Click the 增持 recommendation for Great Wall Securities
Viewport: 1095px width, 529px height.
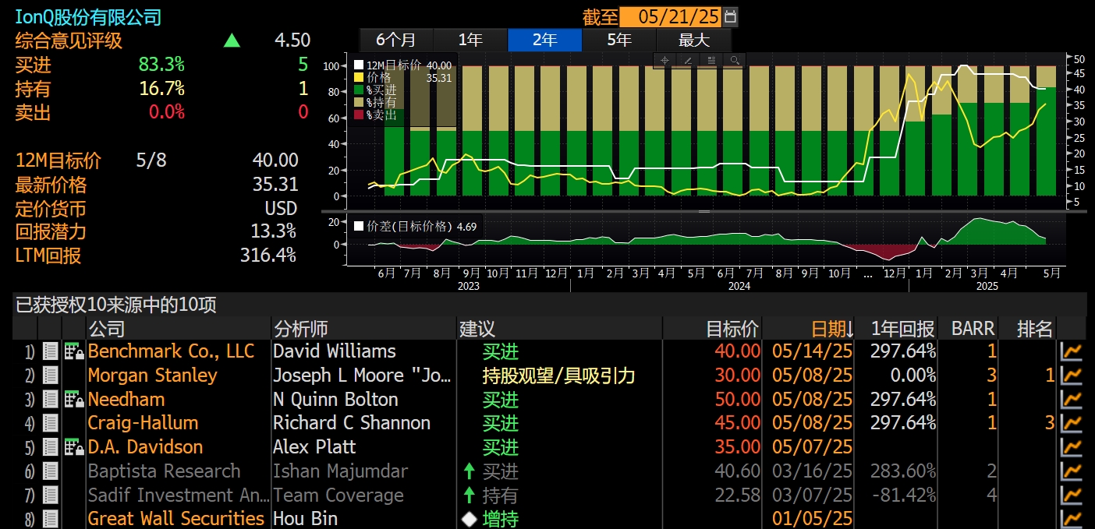point(501,519)
